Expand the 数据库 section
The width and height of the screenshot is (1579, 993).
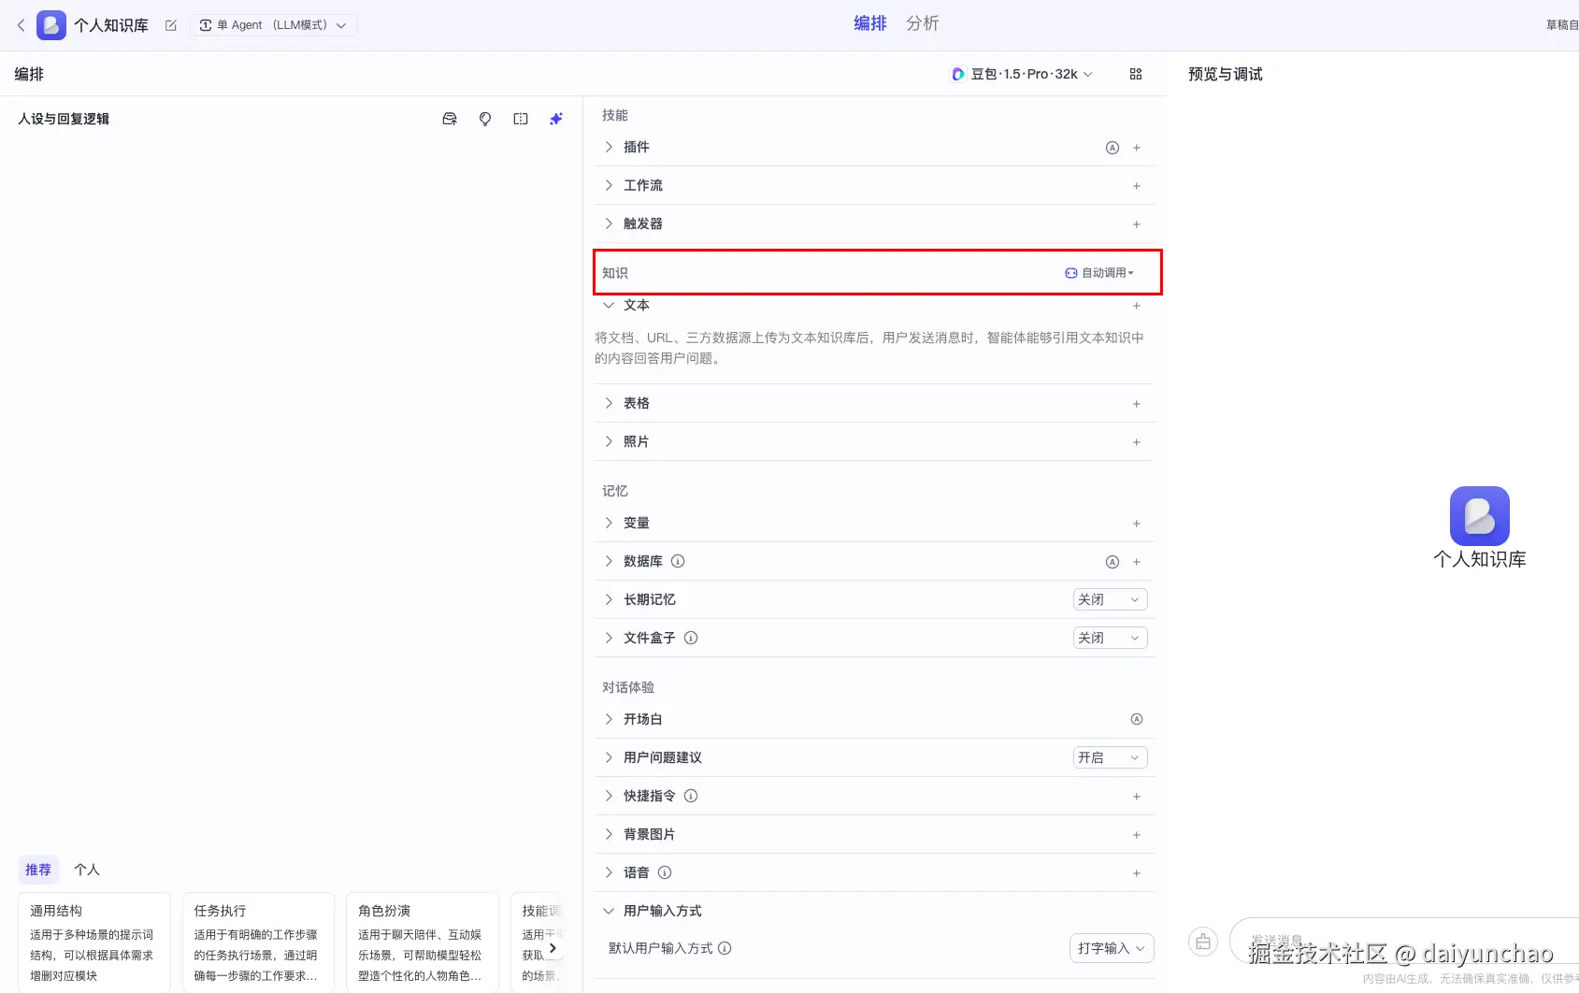click(609, 561)
